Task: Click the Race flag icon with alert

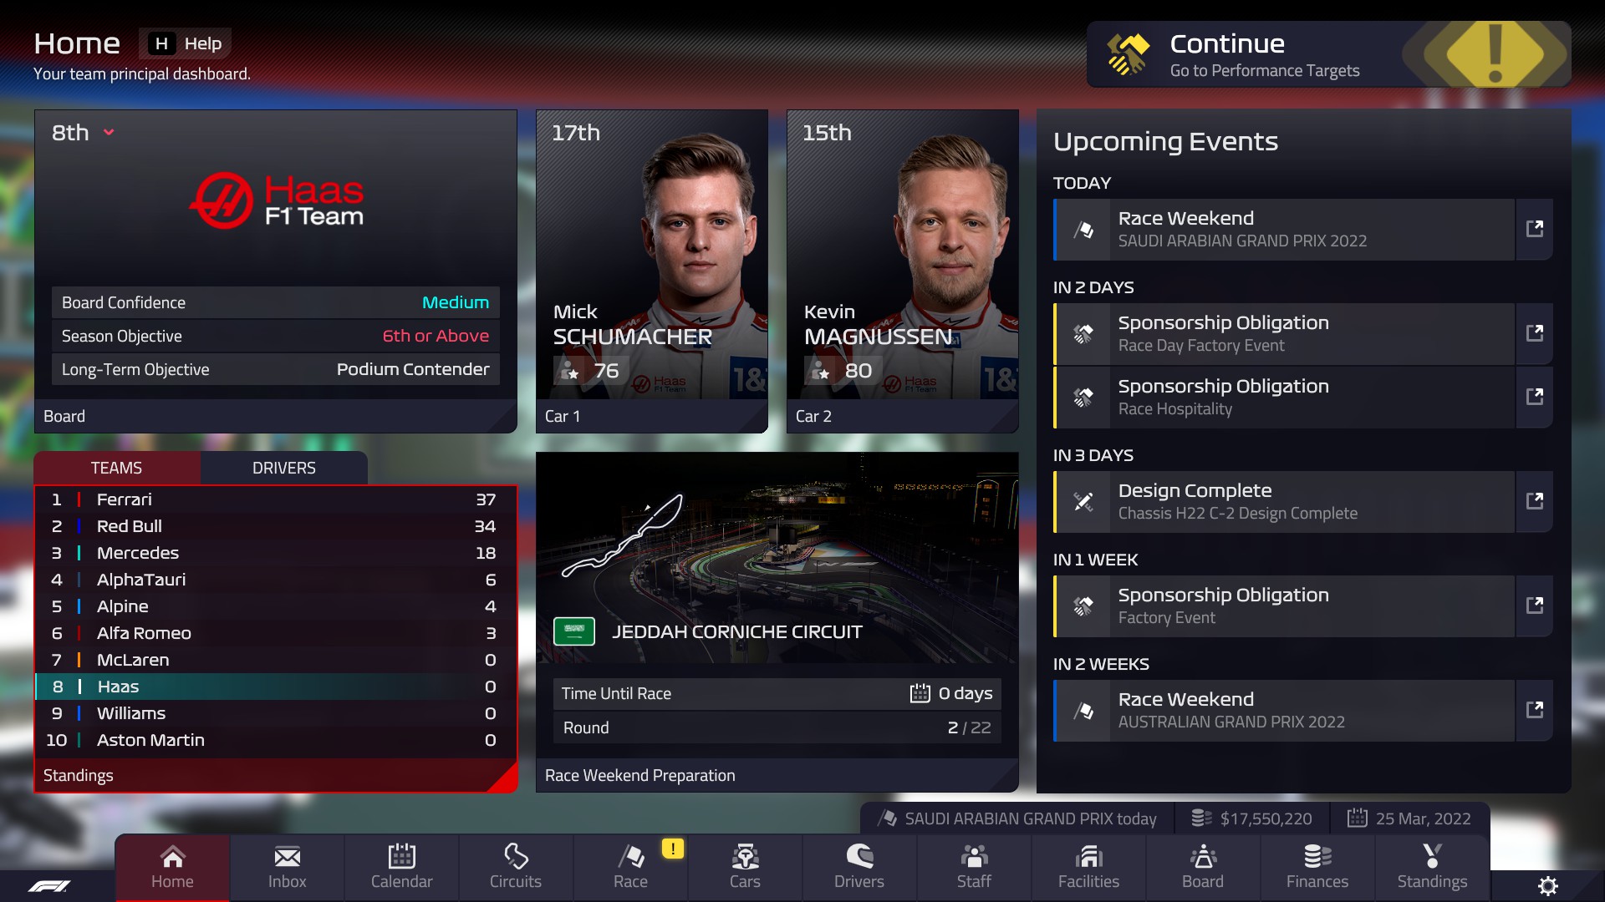Action: [x=631, y=857]
